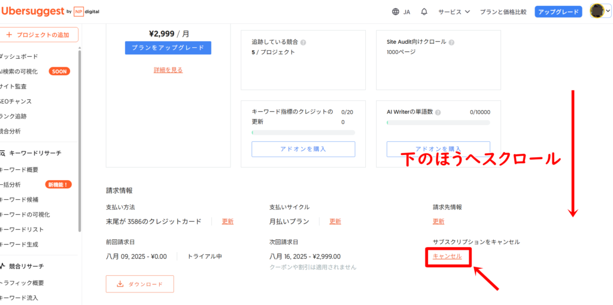Click 月払いプラン text
613x305 pixels.
pyautogui.click(x=289, y=221)
